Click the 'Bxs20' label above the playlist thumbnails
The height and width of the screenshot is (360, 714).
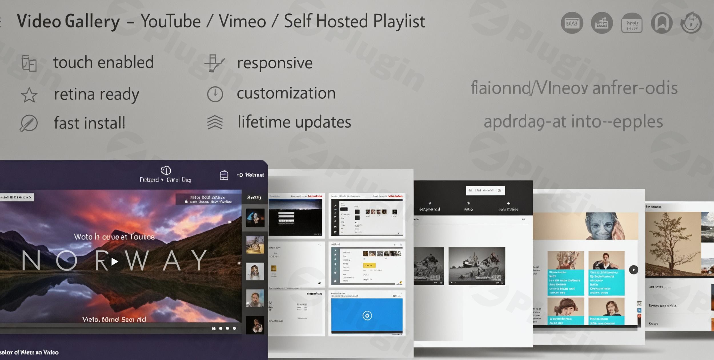coord(254,198)
